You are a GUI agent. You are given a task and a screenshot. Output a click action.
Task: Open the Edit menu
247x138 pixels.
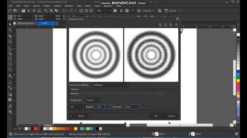(x=18, y=6)
